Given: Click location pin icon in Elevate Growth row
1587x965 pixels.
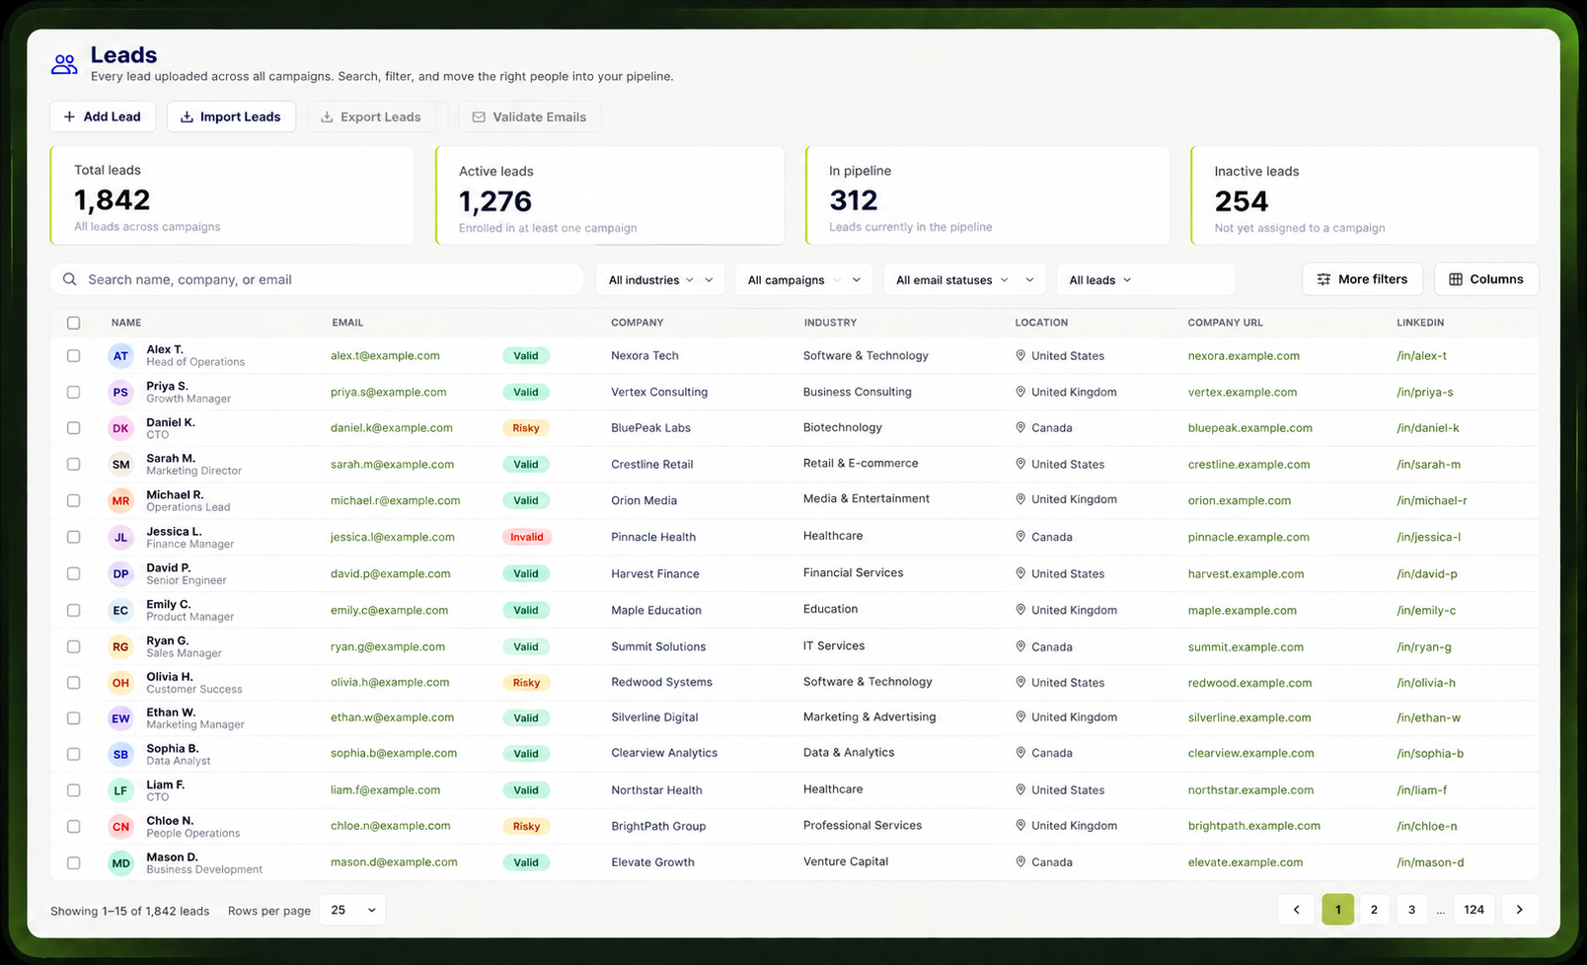Looking at the screenshot, I should [x=1020, y=861].
